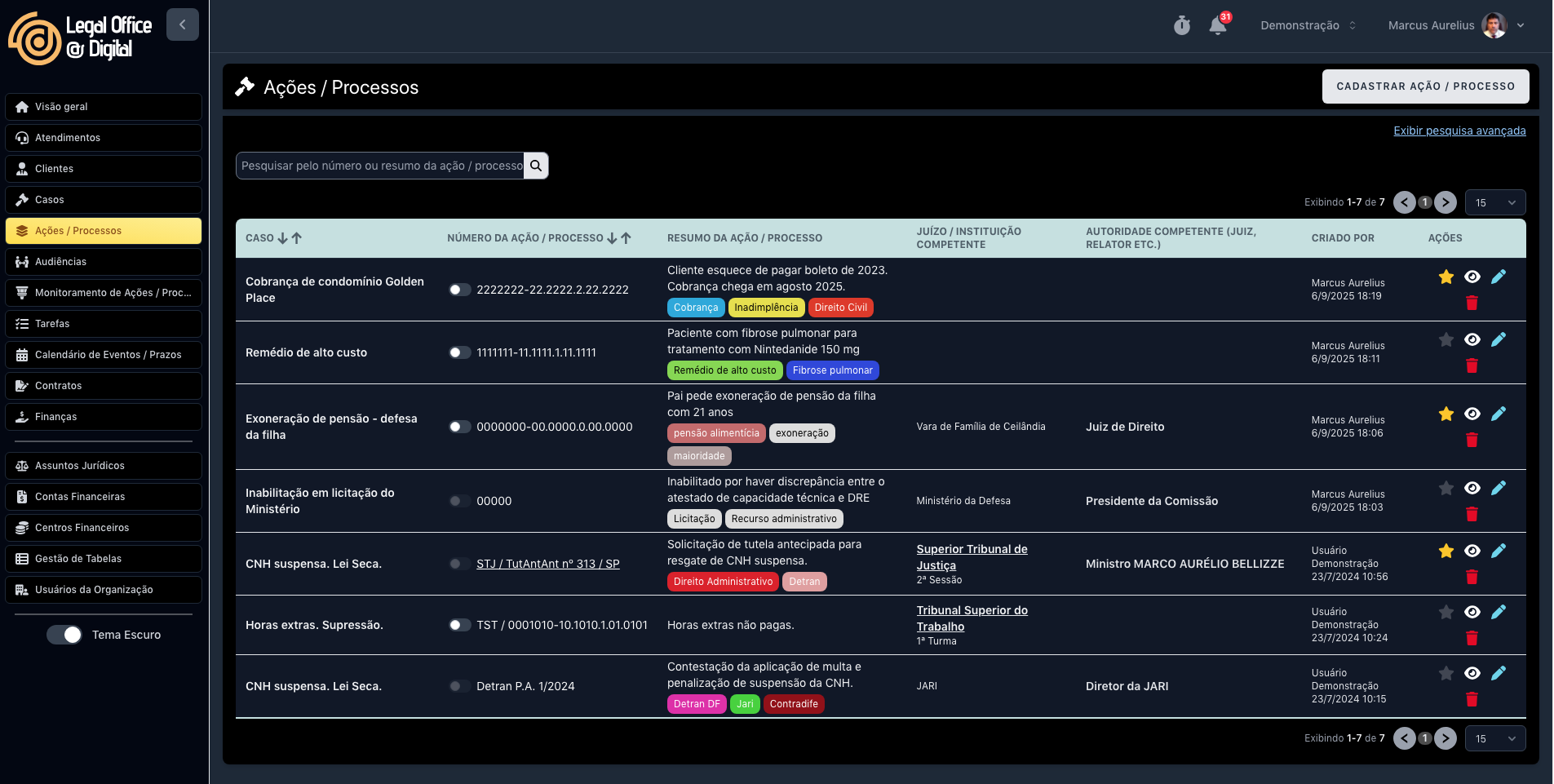Click Cadastrar Ação / Processo button
Viewport: 1554px width, 784px height.
(1424, 86)
